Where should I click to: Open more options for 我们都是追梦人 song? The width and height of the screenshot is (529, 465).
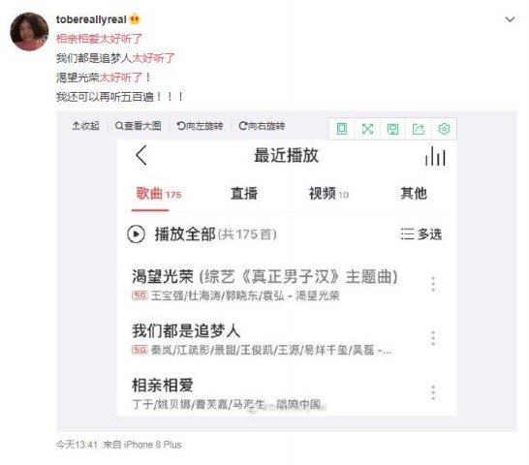(x=433, y=338)
